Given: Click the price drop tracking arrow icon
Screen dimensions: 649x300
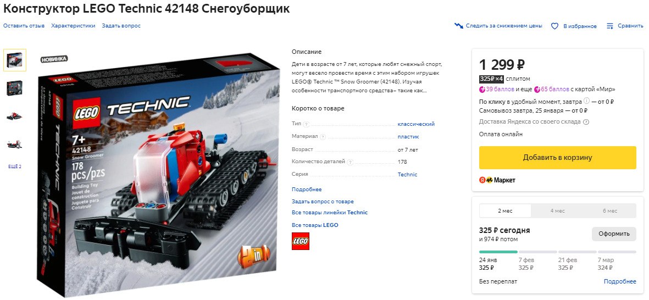Looking at the screenshot, I should click(x=459, y=26).
